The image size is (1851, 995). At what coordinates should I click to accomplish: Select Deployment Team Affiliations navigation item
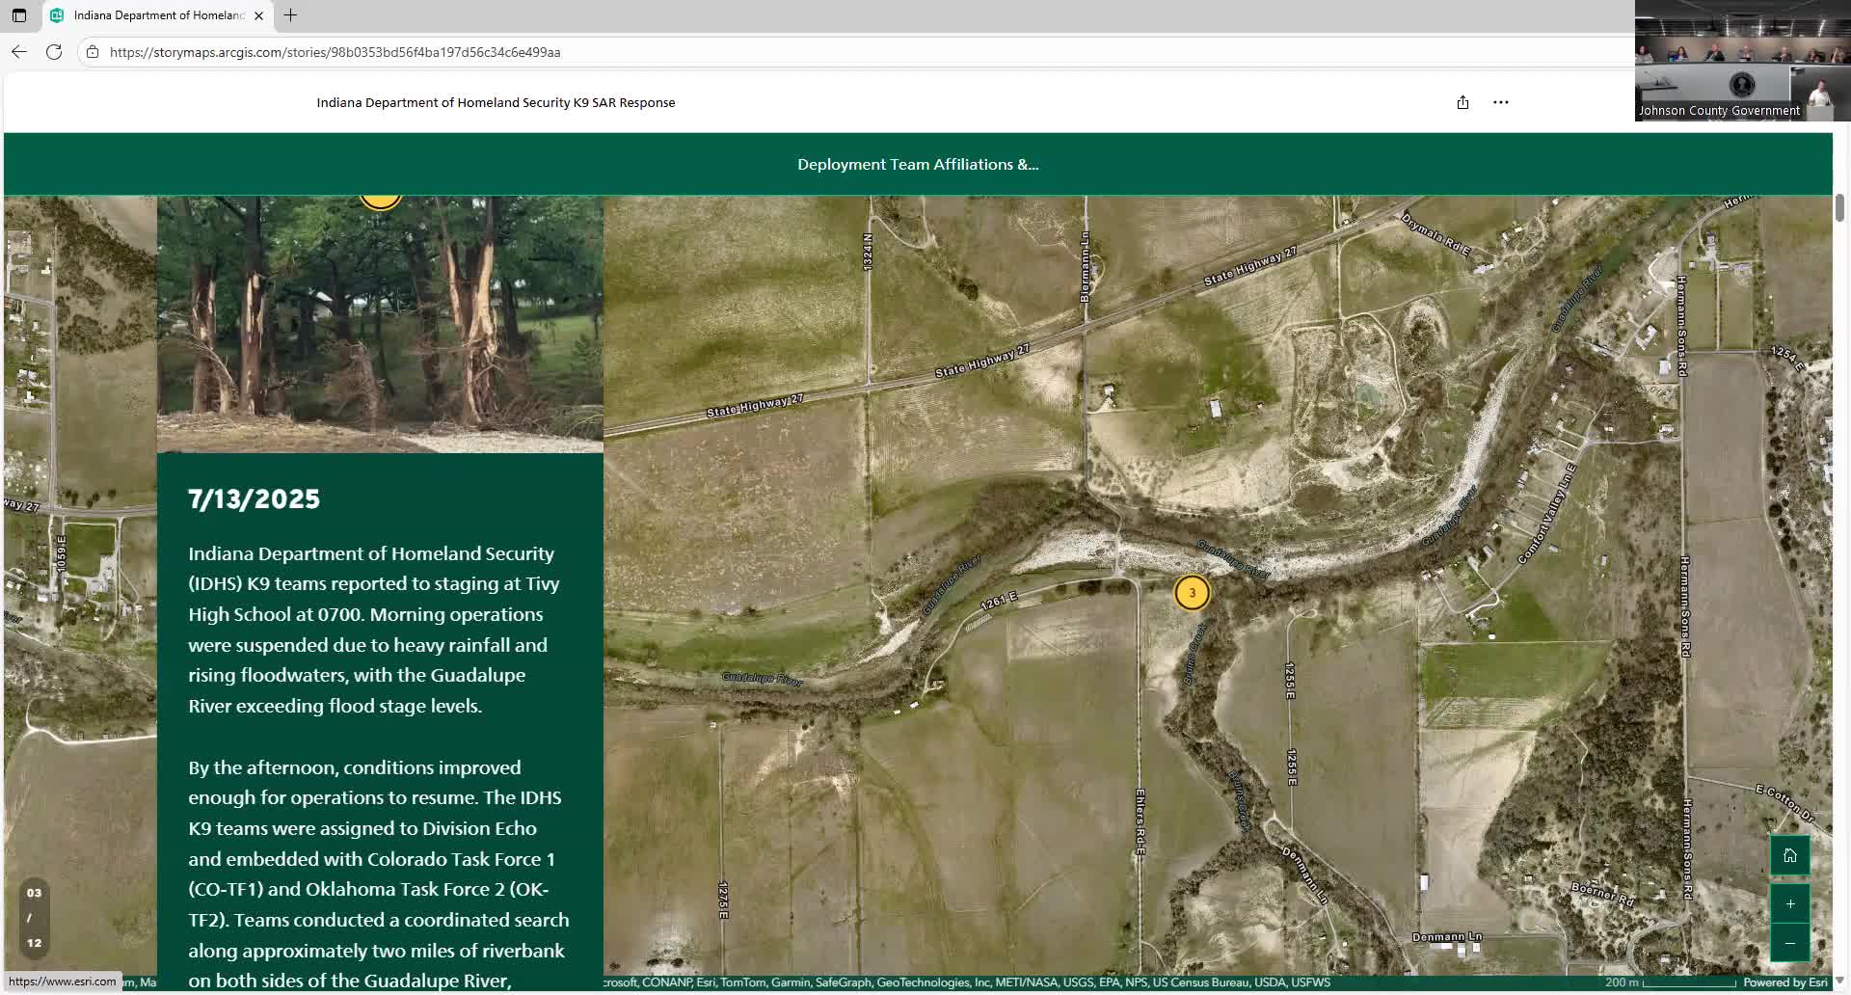tap(918, 165)
